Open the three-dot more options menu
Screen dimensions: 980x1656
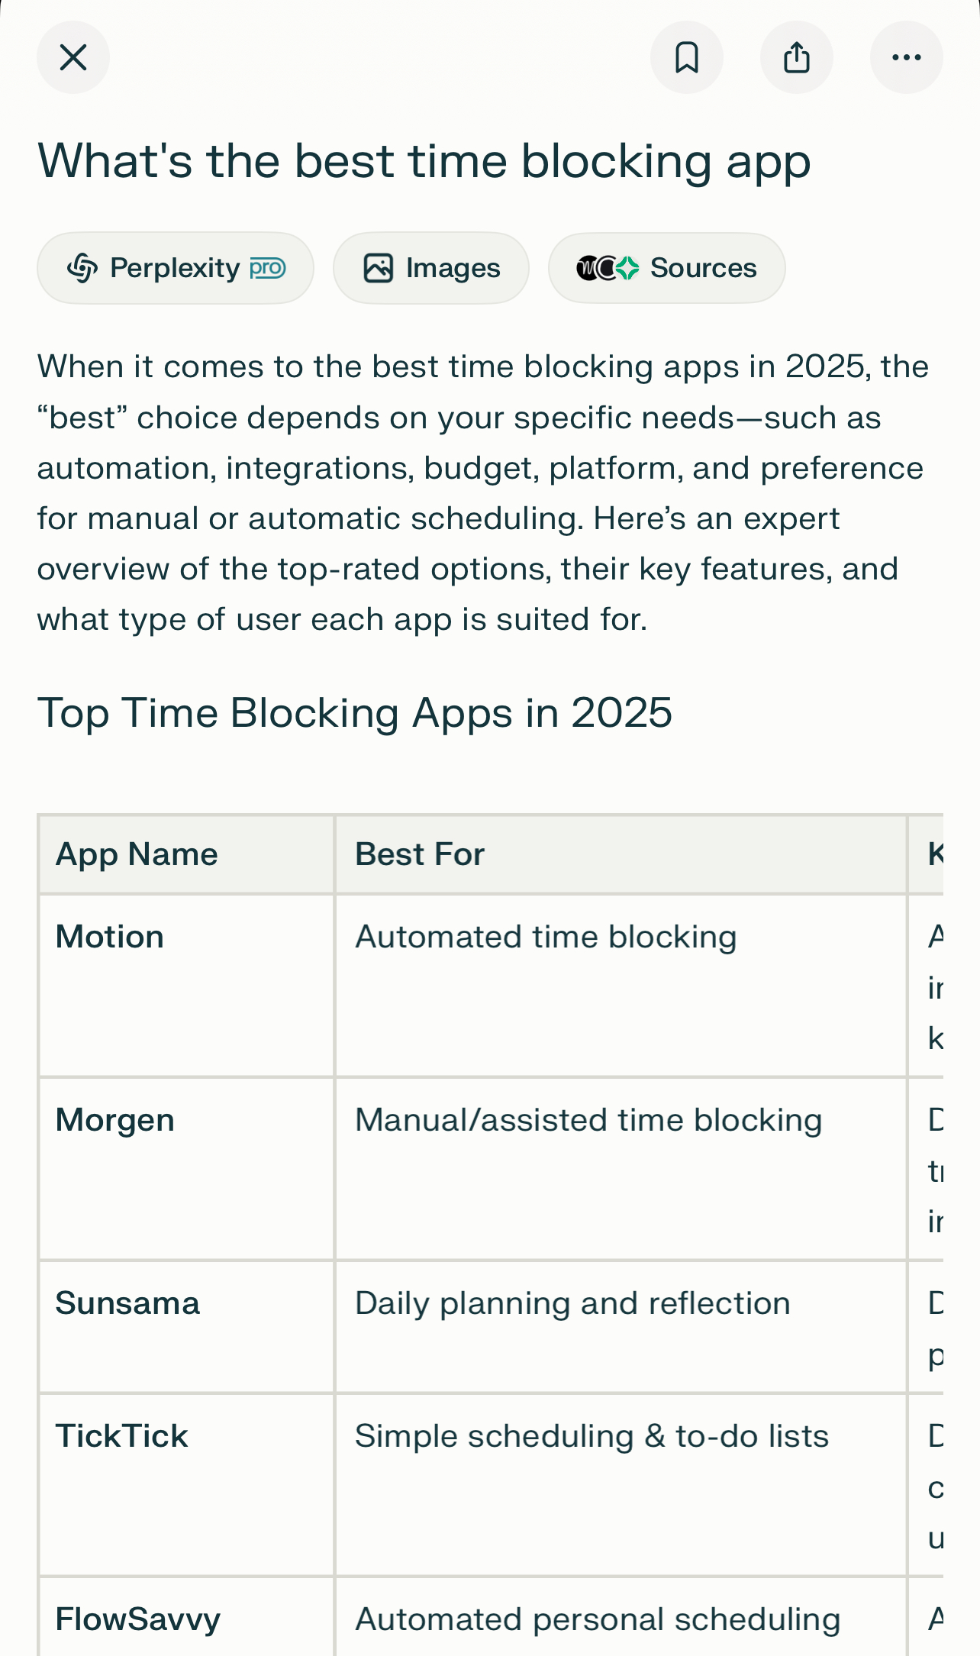click(x=907, y=57)
